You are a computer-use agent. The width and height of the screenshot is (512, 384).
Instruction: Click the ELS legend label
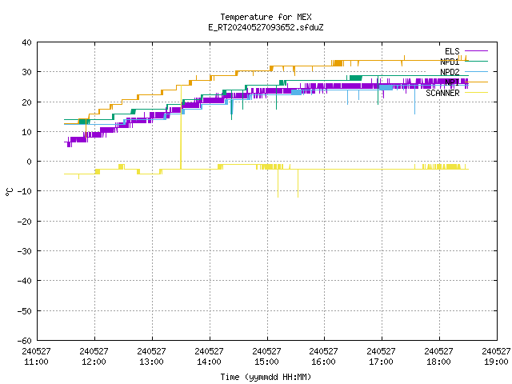[452, 51]
